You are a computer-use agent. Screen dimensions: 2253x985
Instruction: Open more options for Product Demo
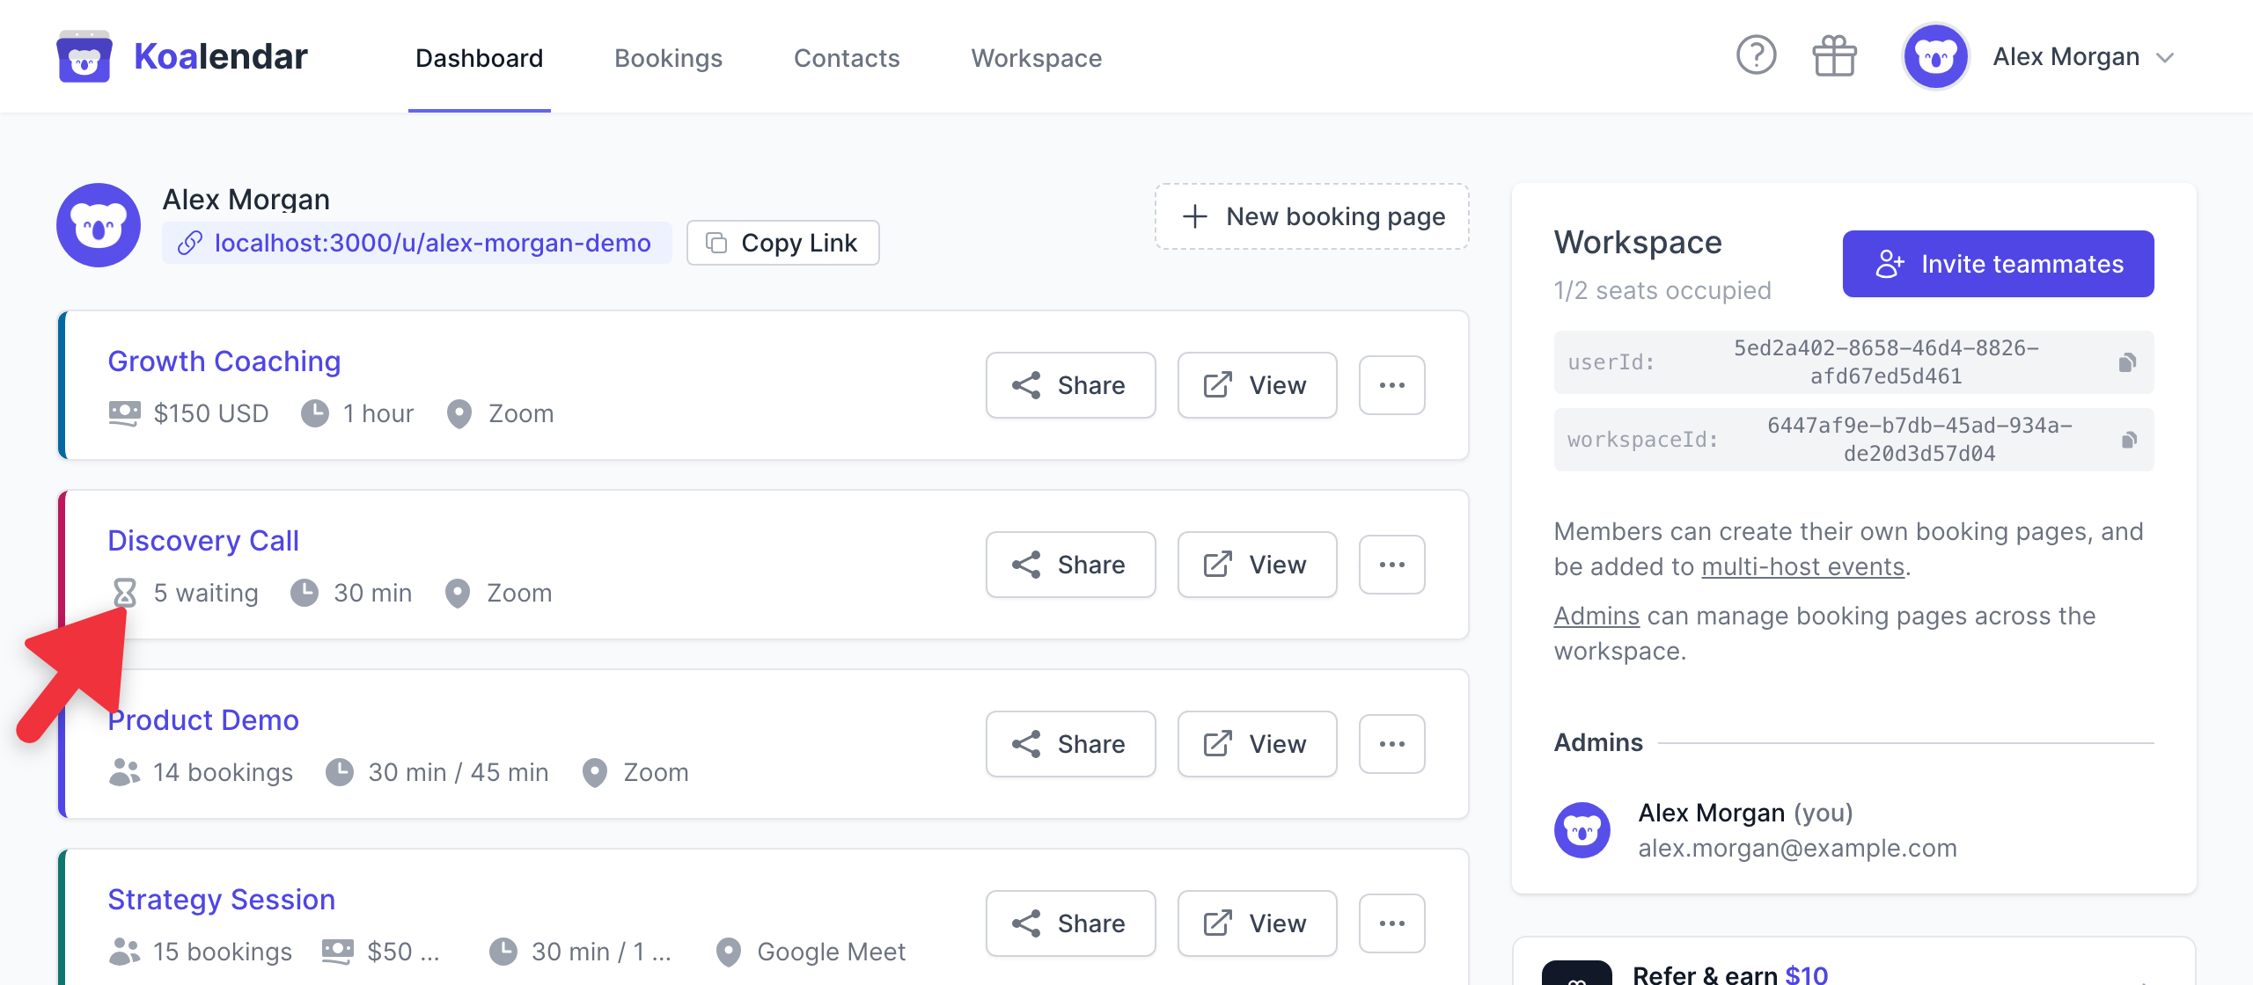click(x=1391, y=744)
